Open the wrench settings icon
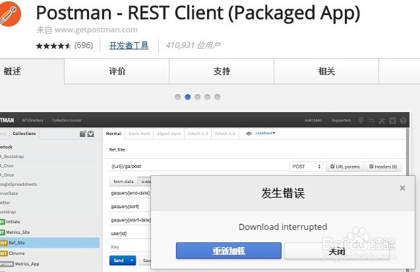The width and height of the screenshot is (420, 272). pyautogui.click(x=382, y=121)
